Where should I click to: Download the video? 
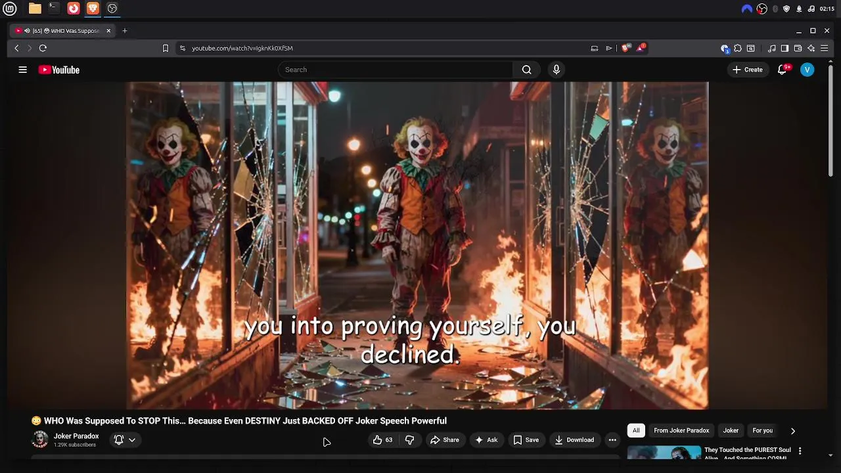tap(574, 440)
